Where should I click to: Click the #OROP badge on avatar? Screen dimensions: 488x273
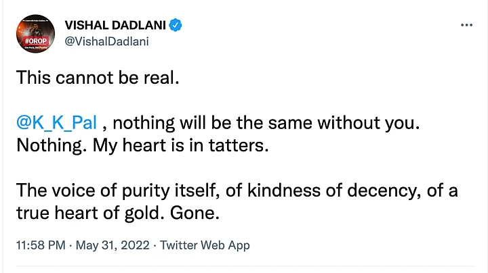tap(36, 41)
